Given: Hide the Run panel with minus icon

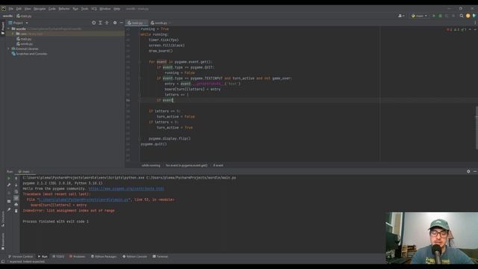Looking at the screenshot, I should click(x=475, y=171).
